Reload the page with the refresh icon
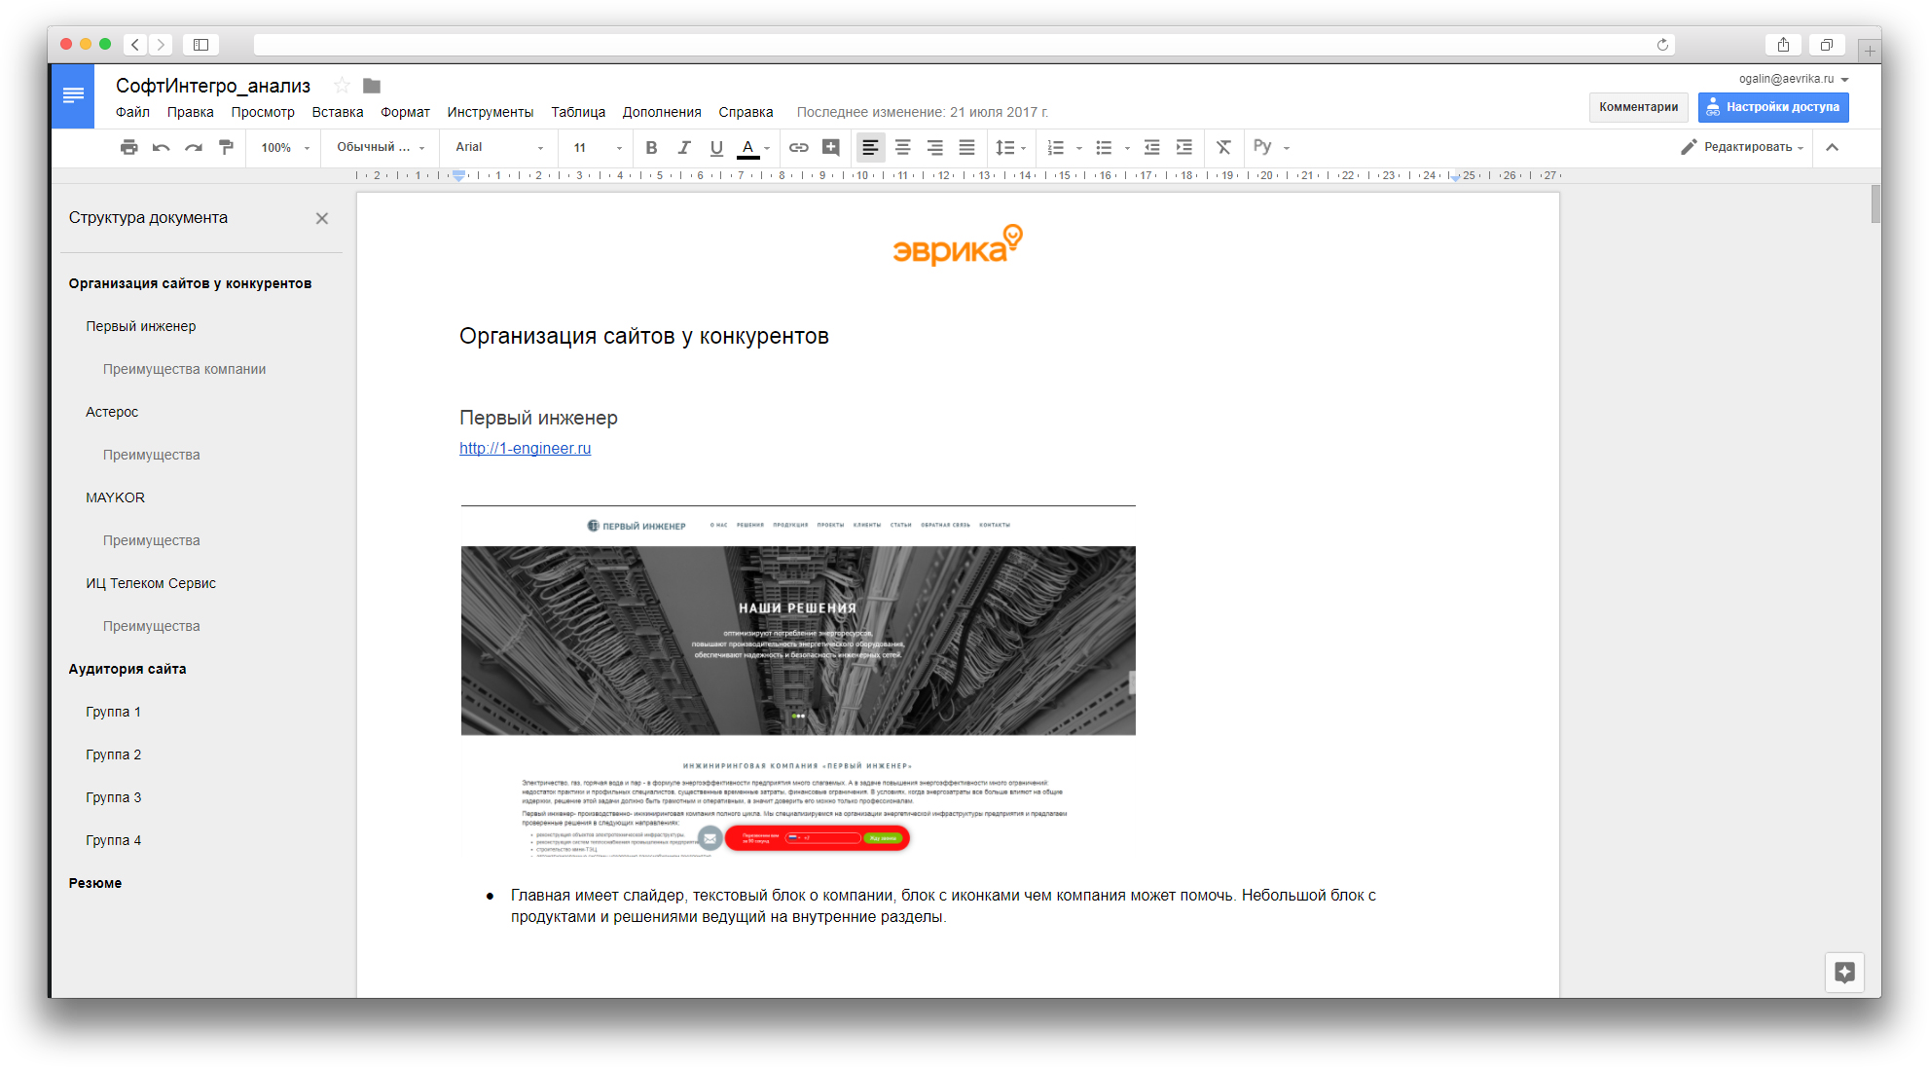The image size is (1929, 1067). point(1662,45)
